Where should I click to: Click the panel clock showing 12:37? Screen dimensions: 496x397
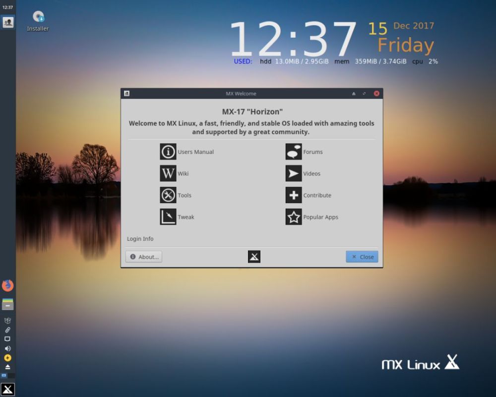[x=7, y=7]
